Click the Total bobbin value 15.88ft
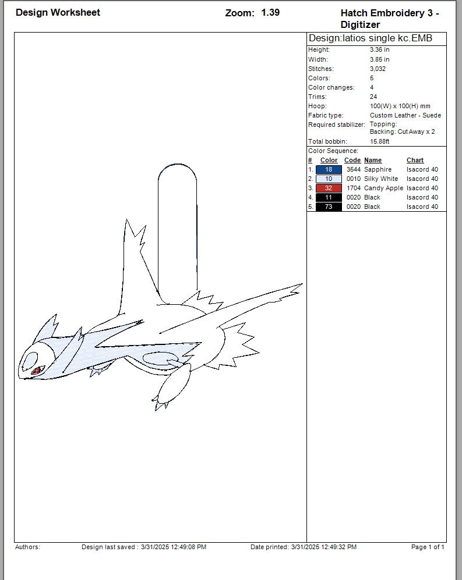Image resolution: width=462 pixels, height=580 pixels. (379, 141)
